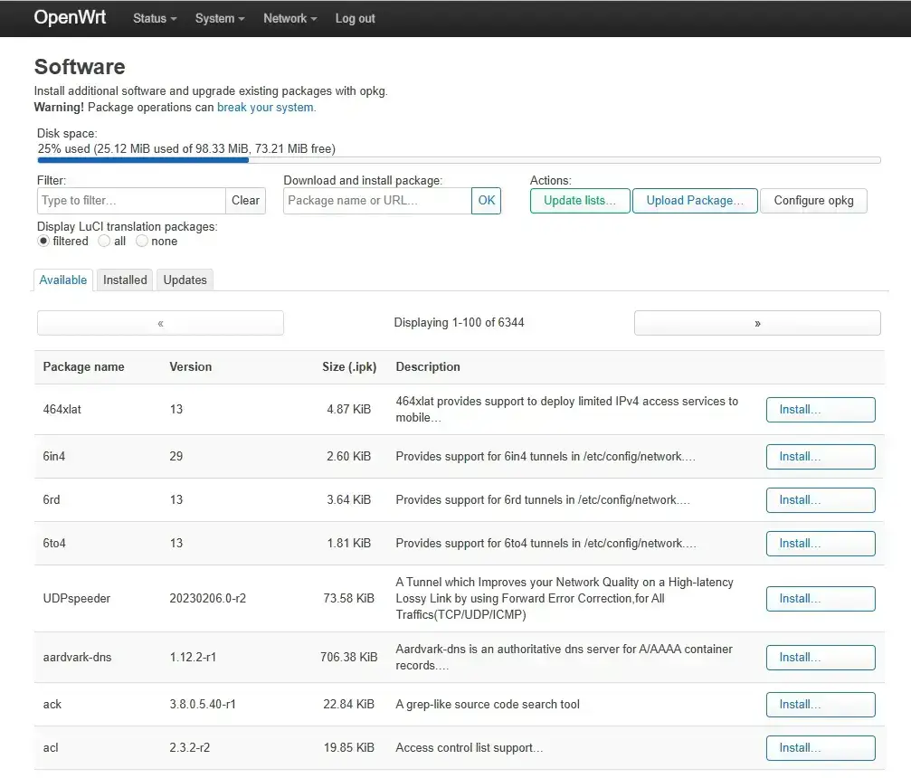Click the Upload Package button
Screen dimensions: 911x778
[694, 201]
